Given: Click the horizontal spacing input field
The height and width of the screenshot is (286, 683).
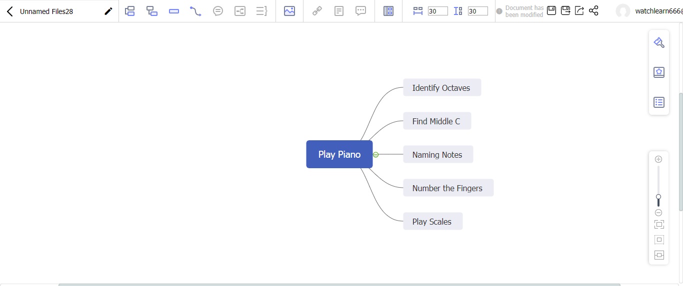Looking at the screenshot, I should click(x=437, y=11).
